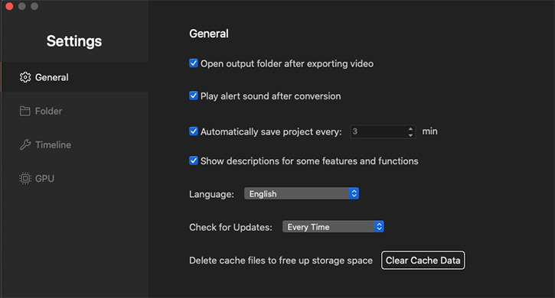The height and width of the screenshot is (298, 555).
Task: Click the Timeline wrench icon
Action: (25, 144)
